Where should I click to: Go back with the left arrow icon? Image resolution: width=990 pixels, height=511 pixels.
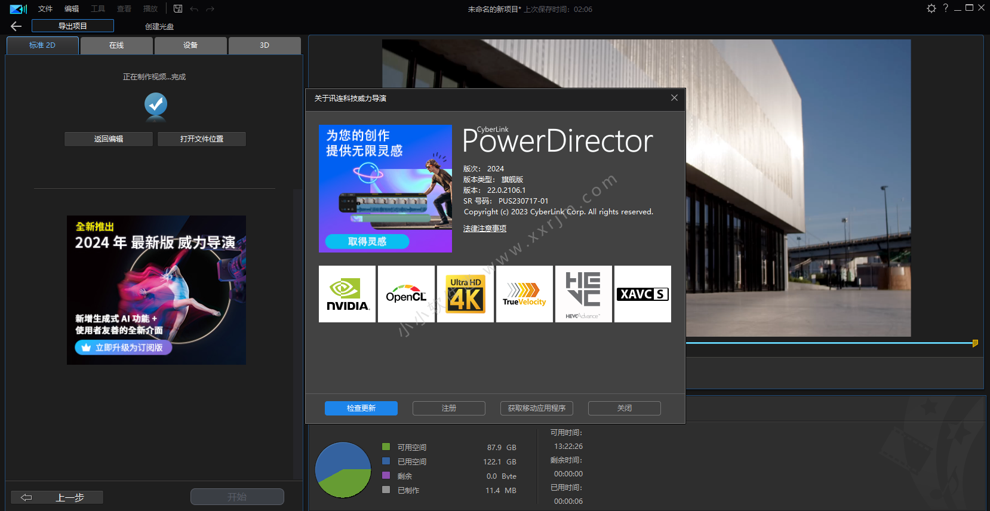(16, 26)
